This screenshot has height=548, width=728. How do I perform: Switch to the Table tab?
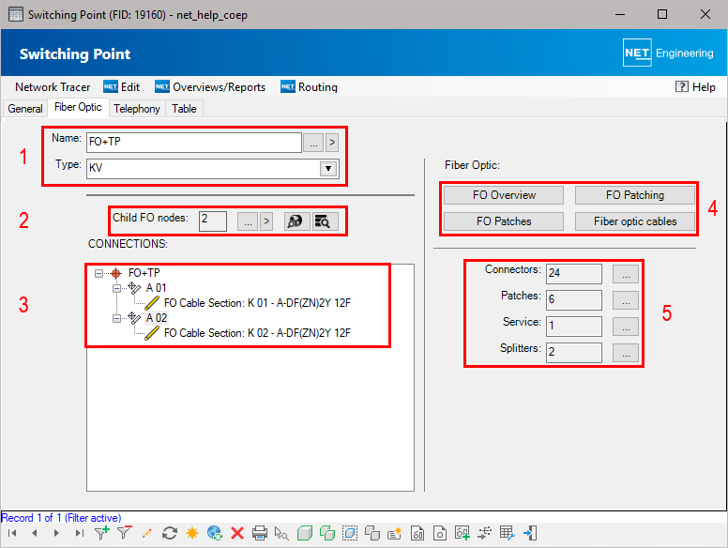184,109
